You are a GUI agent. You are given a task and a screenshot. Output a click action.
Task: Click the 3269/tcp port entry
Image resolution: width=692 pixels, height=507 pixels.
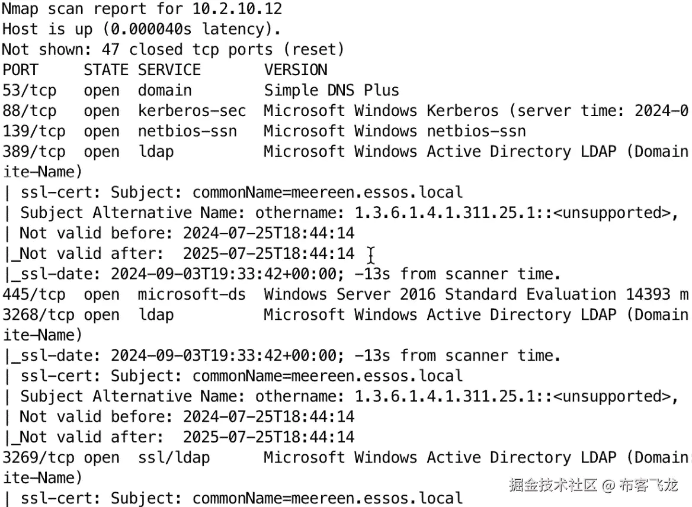click(39, 457)
